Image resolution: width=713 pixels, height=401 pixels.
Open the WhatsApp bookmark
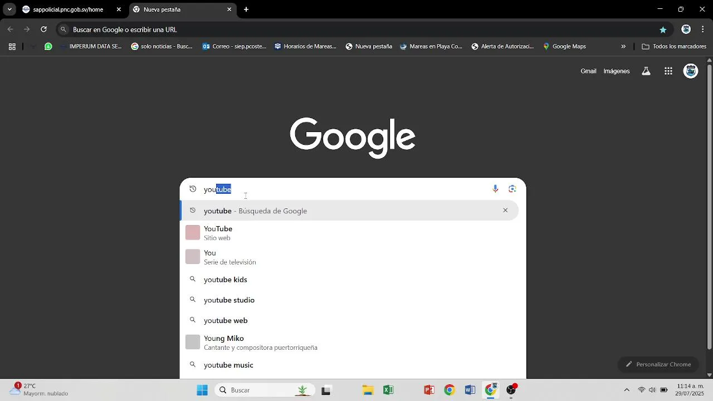click(x=48, y=47)
